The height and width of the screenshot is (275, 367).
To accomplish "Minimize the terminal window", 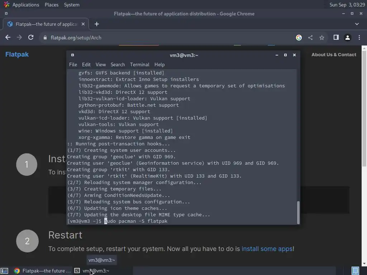I will tap(277, 55).
